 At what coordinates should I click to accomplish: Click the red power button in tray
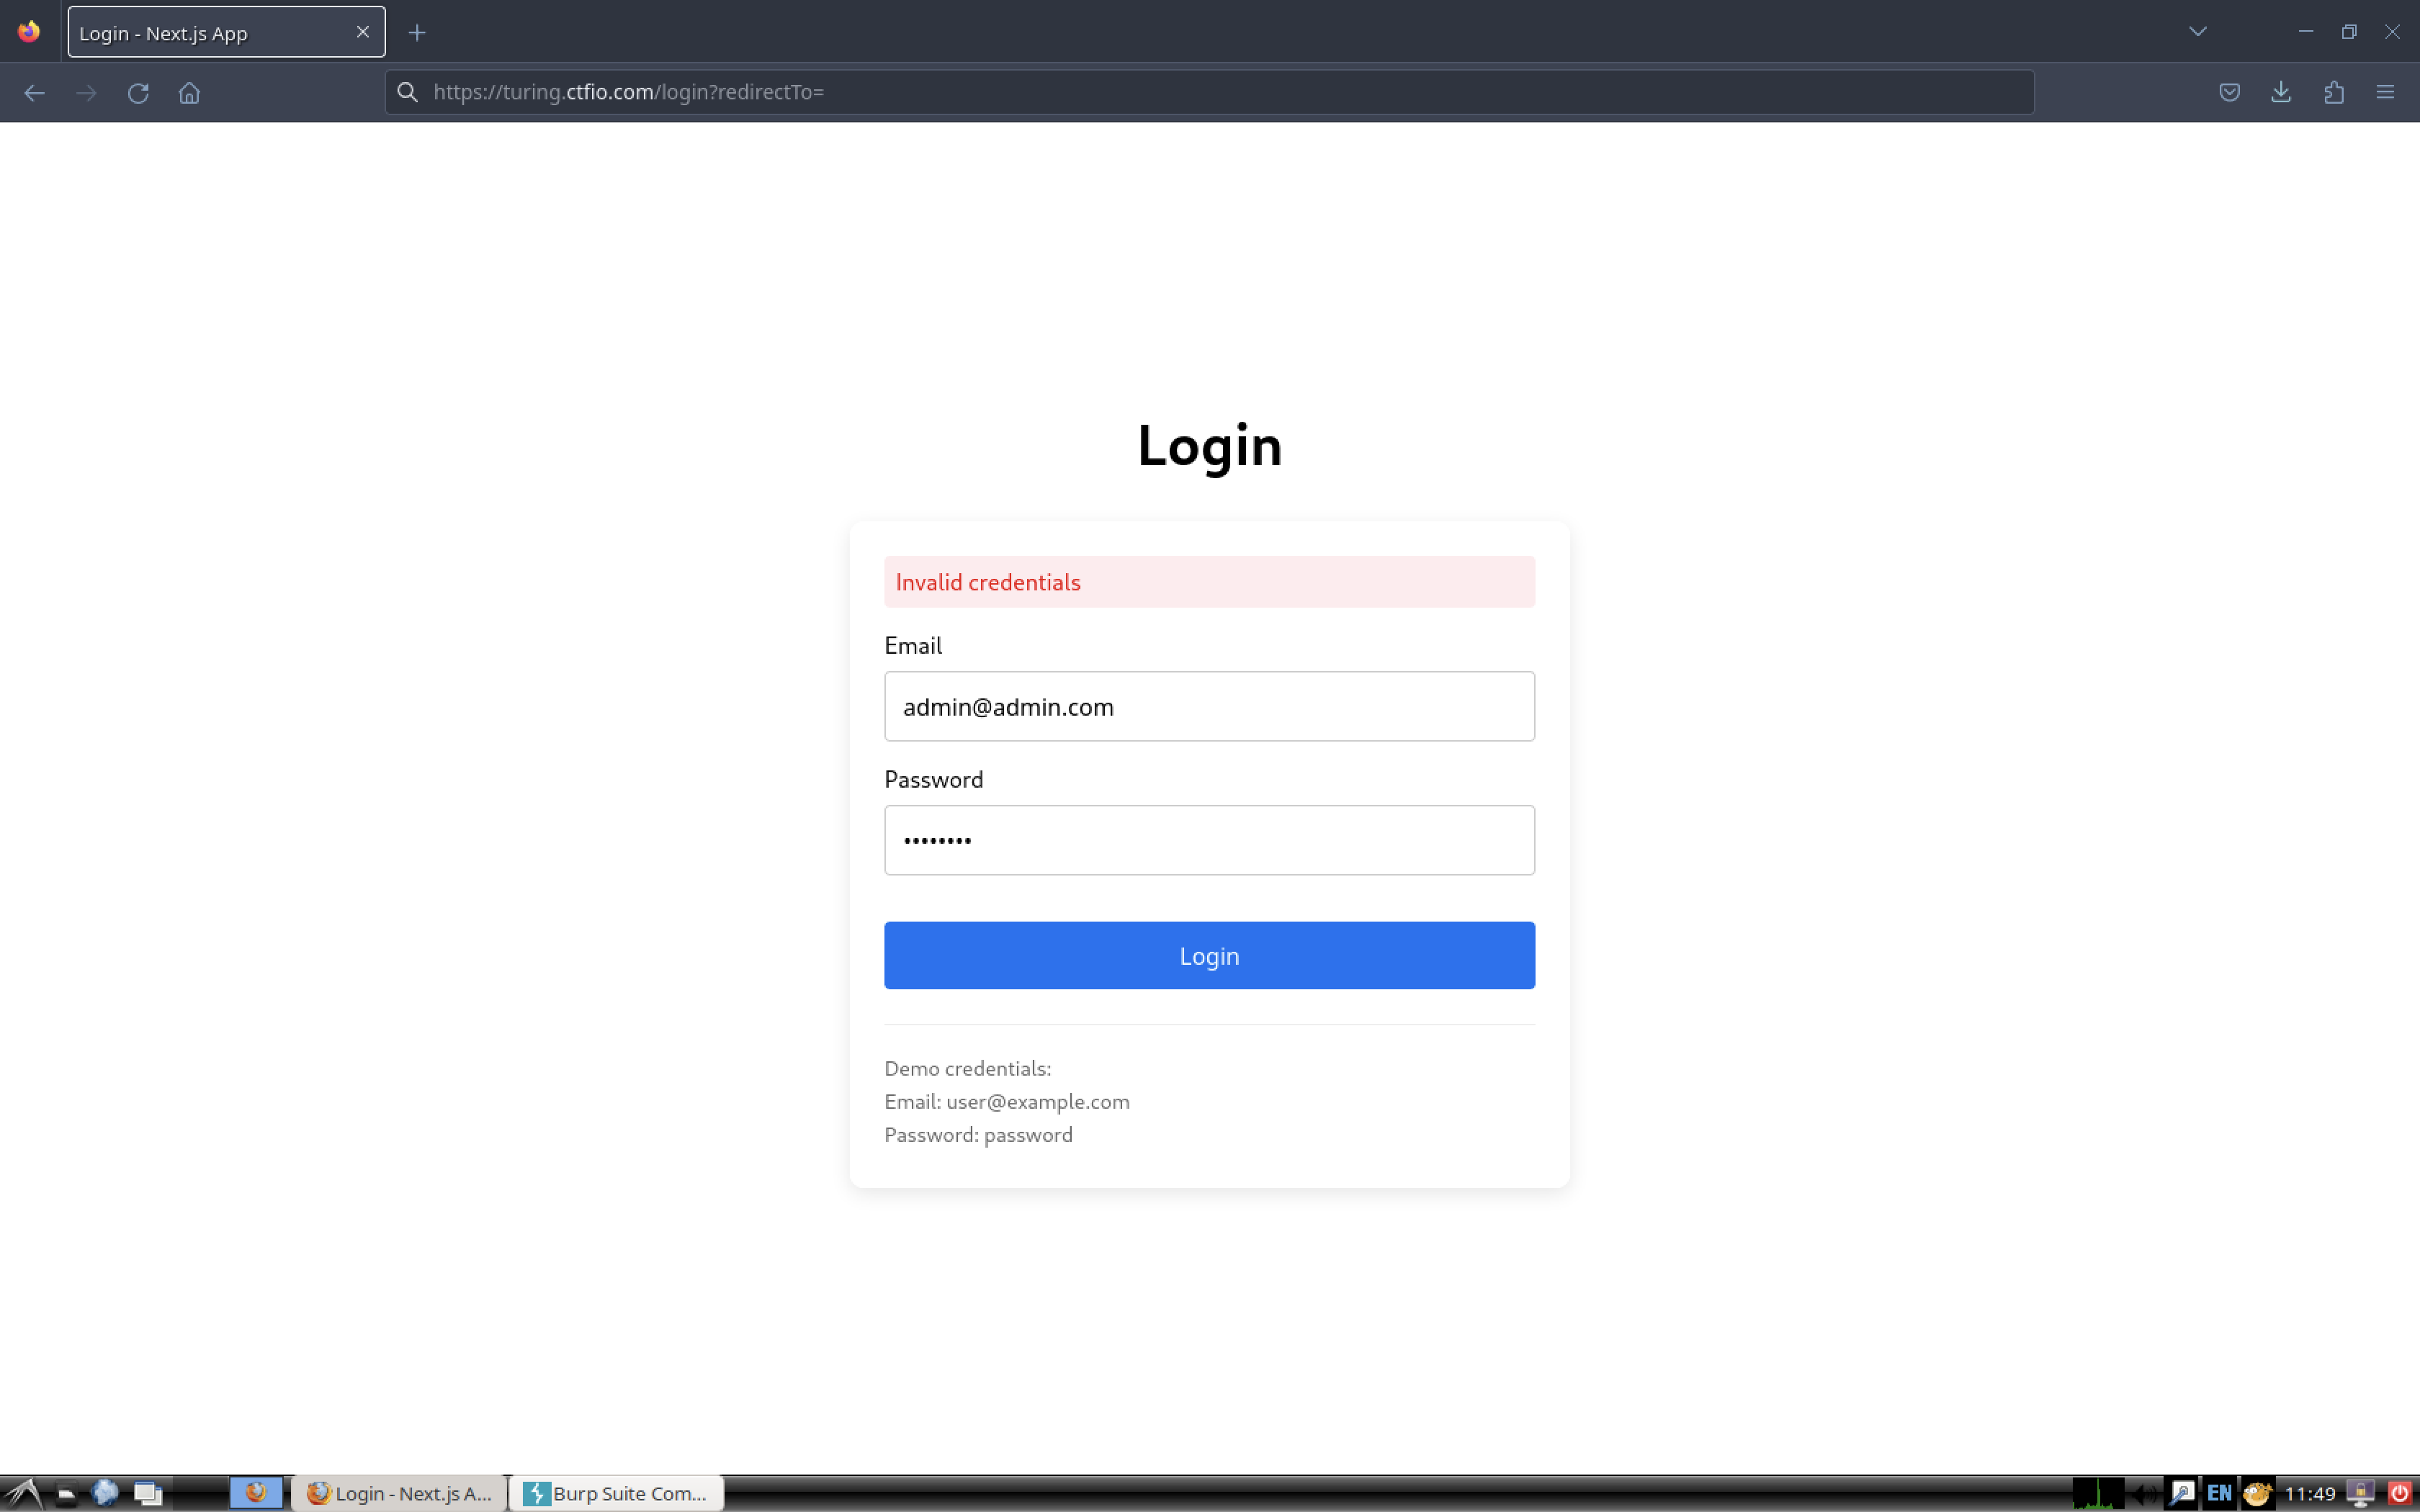pyautogui.click(x=2399, y=1493)
